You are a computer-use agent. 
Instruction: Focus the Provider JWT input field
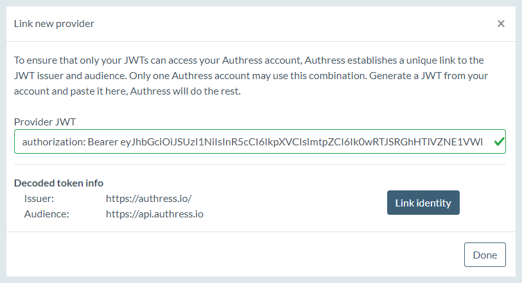pyautogui.click(x=257, y=142)
